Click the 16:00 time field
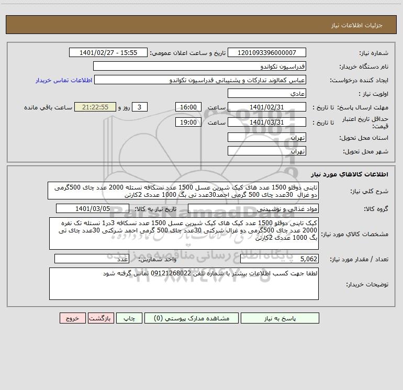The image size is (403, 390). (188, 107)
